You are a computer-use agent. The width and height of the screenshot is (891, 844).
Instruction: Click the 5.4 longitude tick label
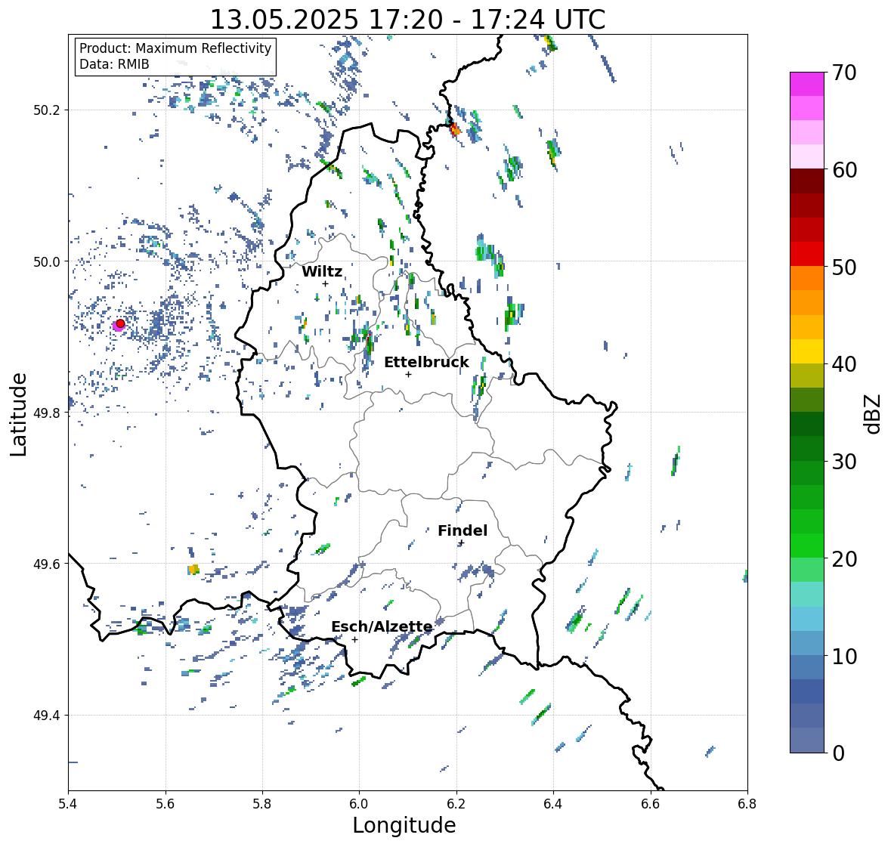click(x=69, y=803)
